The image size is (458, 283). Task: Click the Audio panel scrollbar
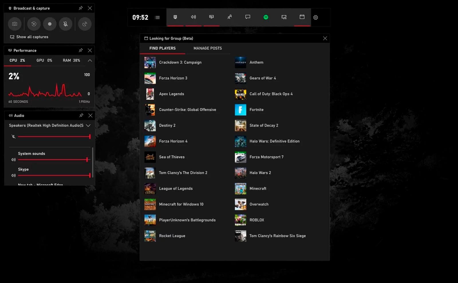click(92, 162)
